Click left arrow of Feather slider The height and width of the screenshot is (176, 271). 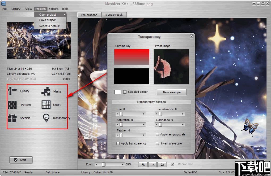point(117,135)
